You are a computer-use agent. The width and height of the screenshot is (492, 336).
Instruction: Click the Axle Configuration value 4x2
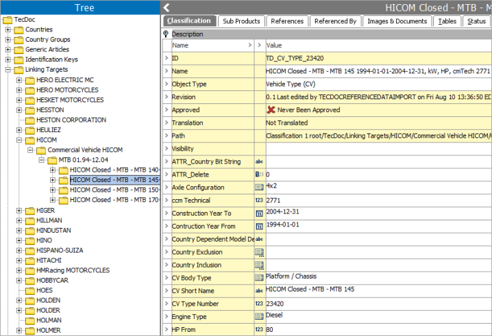272,186
